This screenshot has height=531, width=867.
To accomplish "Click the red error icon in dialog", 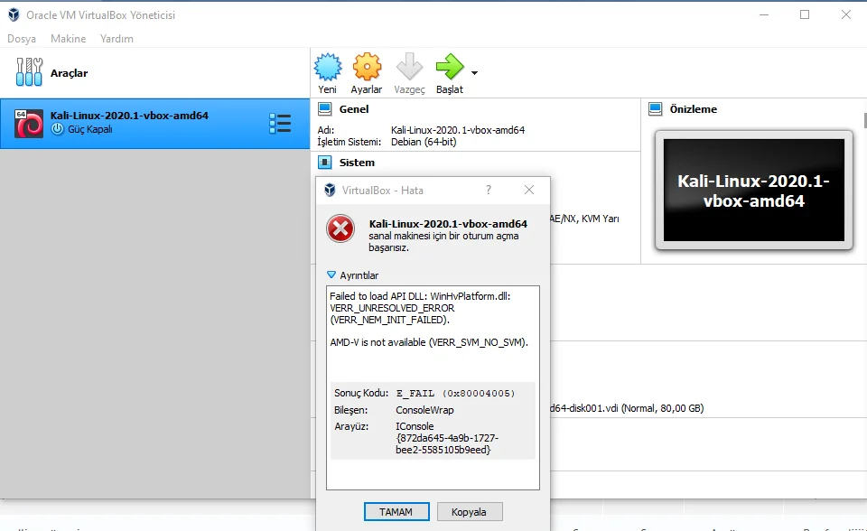I will (x=340, y=229).
